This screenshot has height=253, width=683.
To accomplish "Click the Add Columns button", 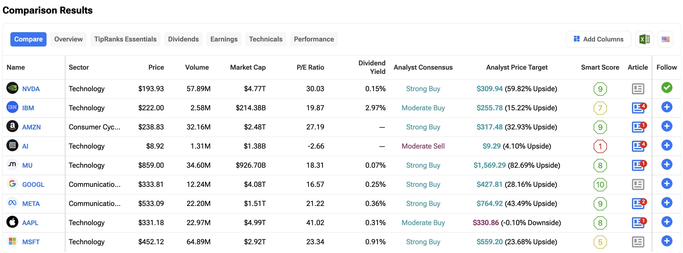I will tap(598, 39).
